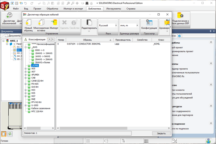Switch to the Инструменты tab
This screenshot has width=216, height=144.
[x=114, y=9]
